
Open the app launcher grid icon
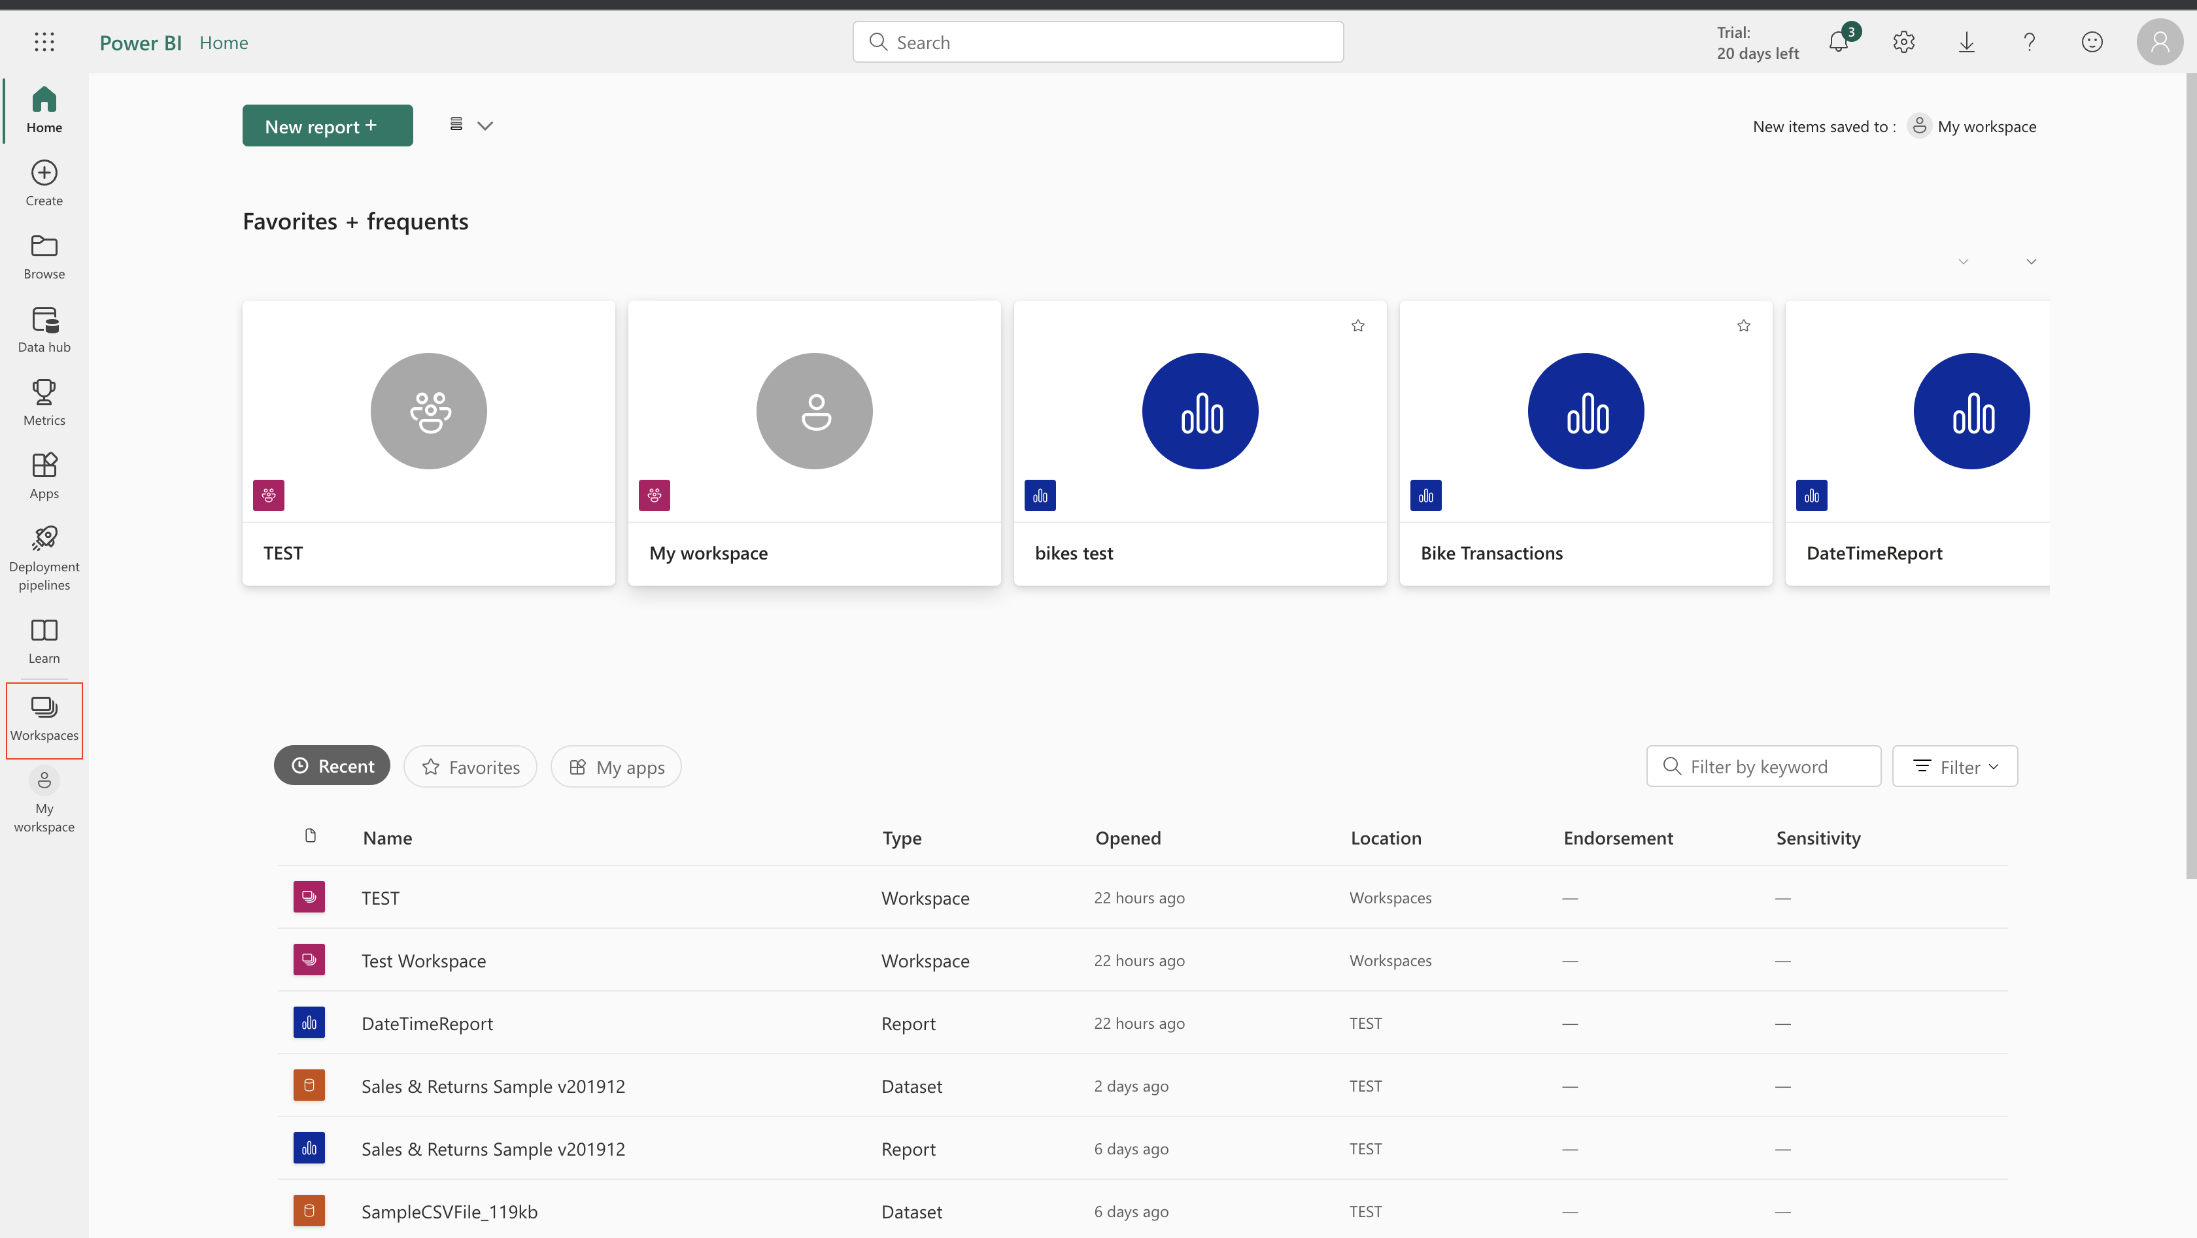(44, 42)
